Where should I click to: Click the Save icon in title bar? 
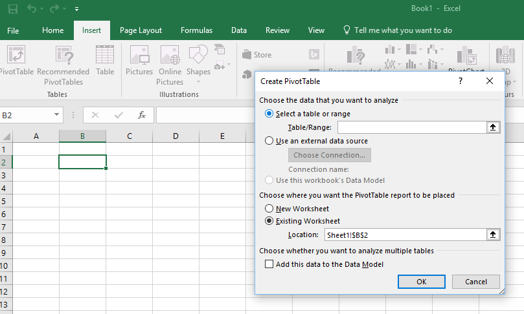point(13,9)
